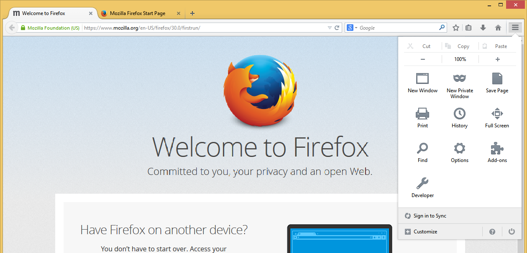
Task: Open a New Window from the menu
Action: (x=422, y=83)
